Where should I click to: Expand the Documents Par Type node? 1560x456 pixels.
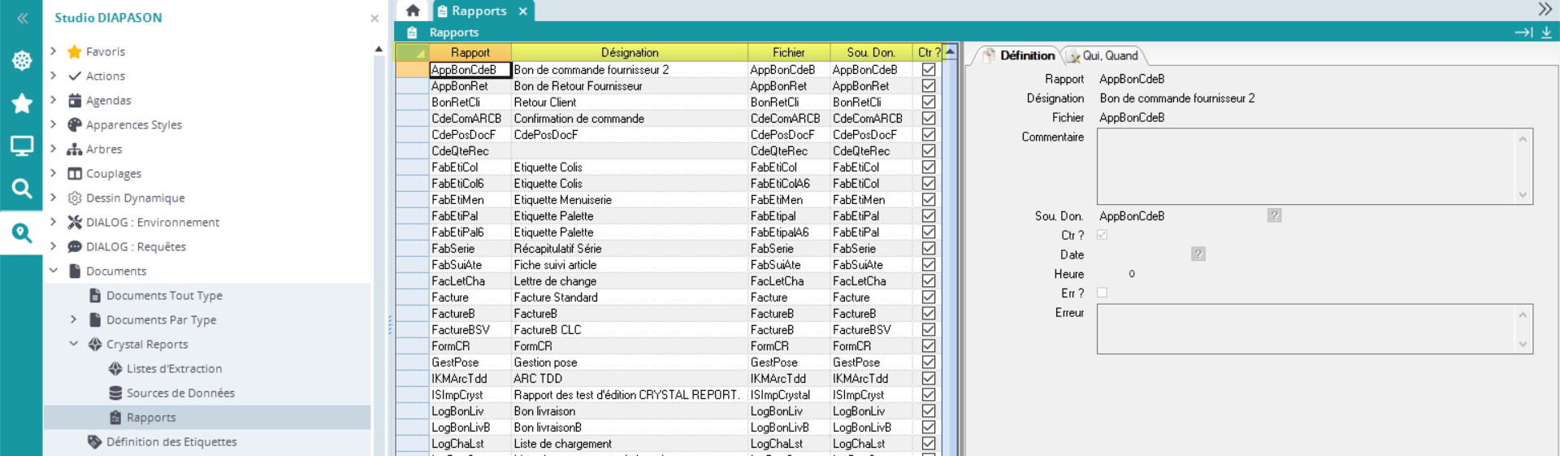point(74,319)
